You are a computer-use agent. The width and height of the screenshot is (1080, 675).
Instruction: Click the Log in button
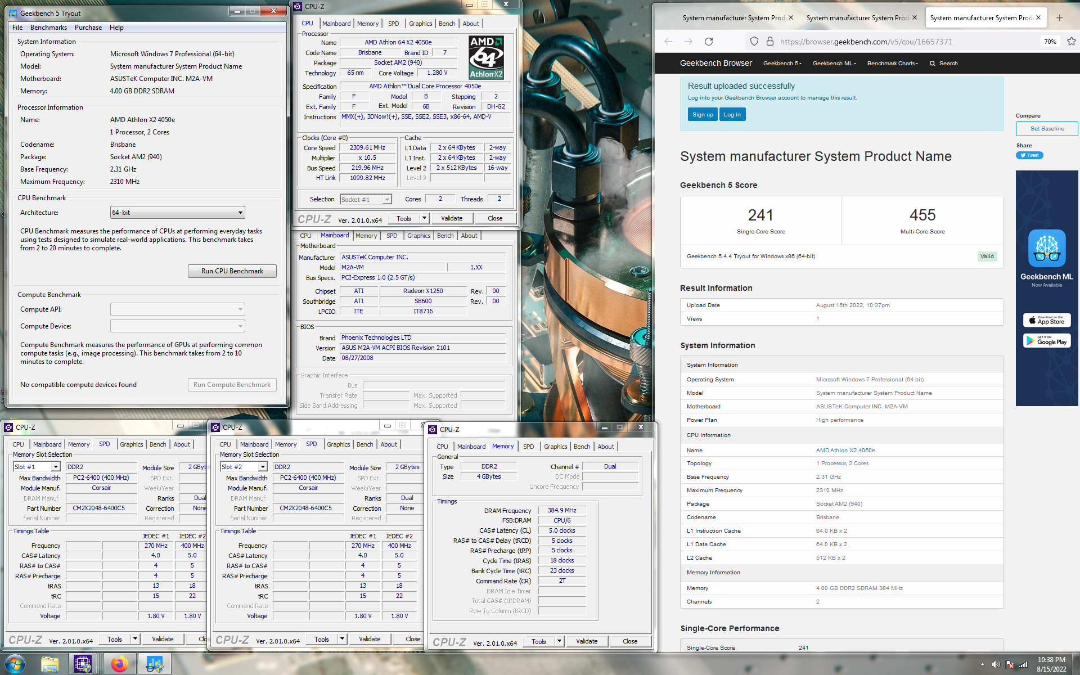(x=732, y=115)
